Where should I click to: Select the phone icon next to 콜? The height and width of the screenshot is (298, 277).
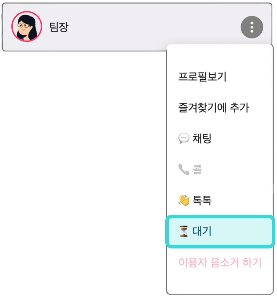[x=184, y=169]
